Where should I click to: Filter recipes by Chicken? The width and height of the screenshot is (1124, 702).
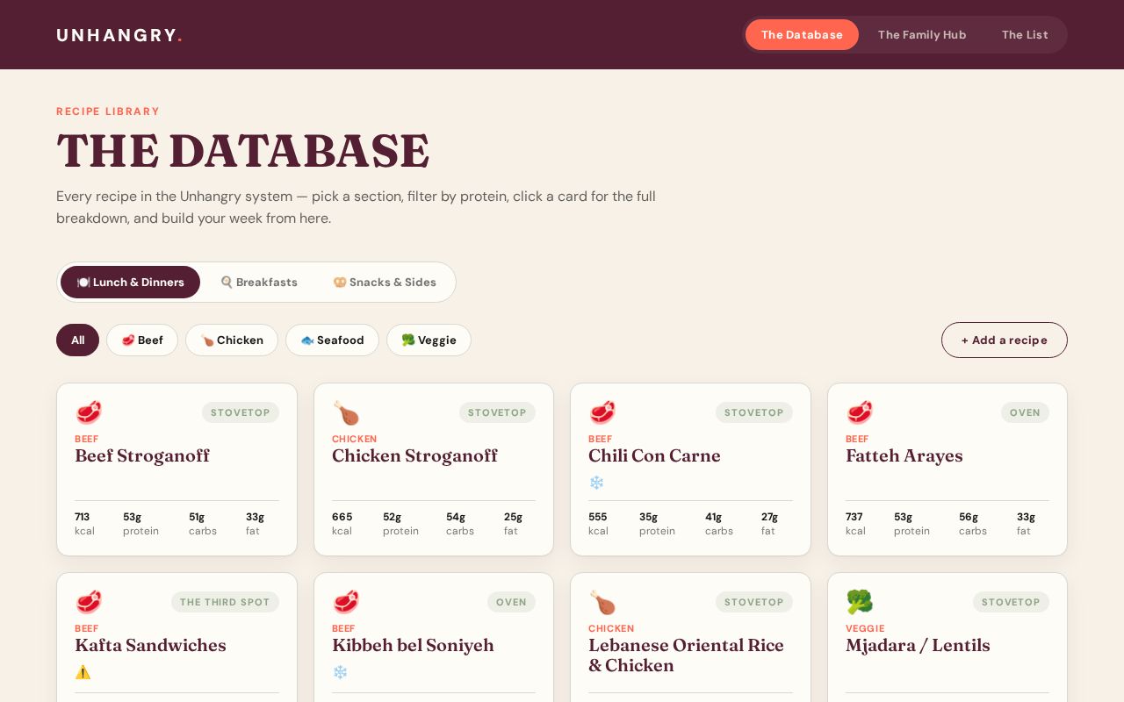pos(232,340)
